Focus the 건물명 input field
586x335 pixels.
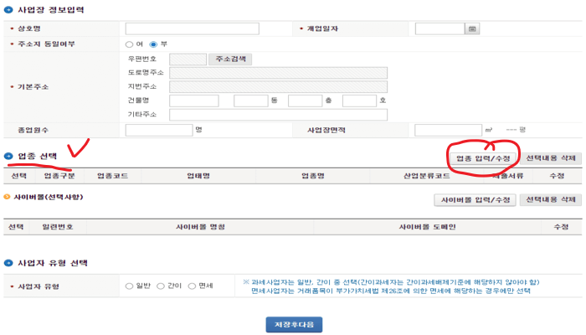[194, 101]
